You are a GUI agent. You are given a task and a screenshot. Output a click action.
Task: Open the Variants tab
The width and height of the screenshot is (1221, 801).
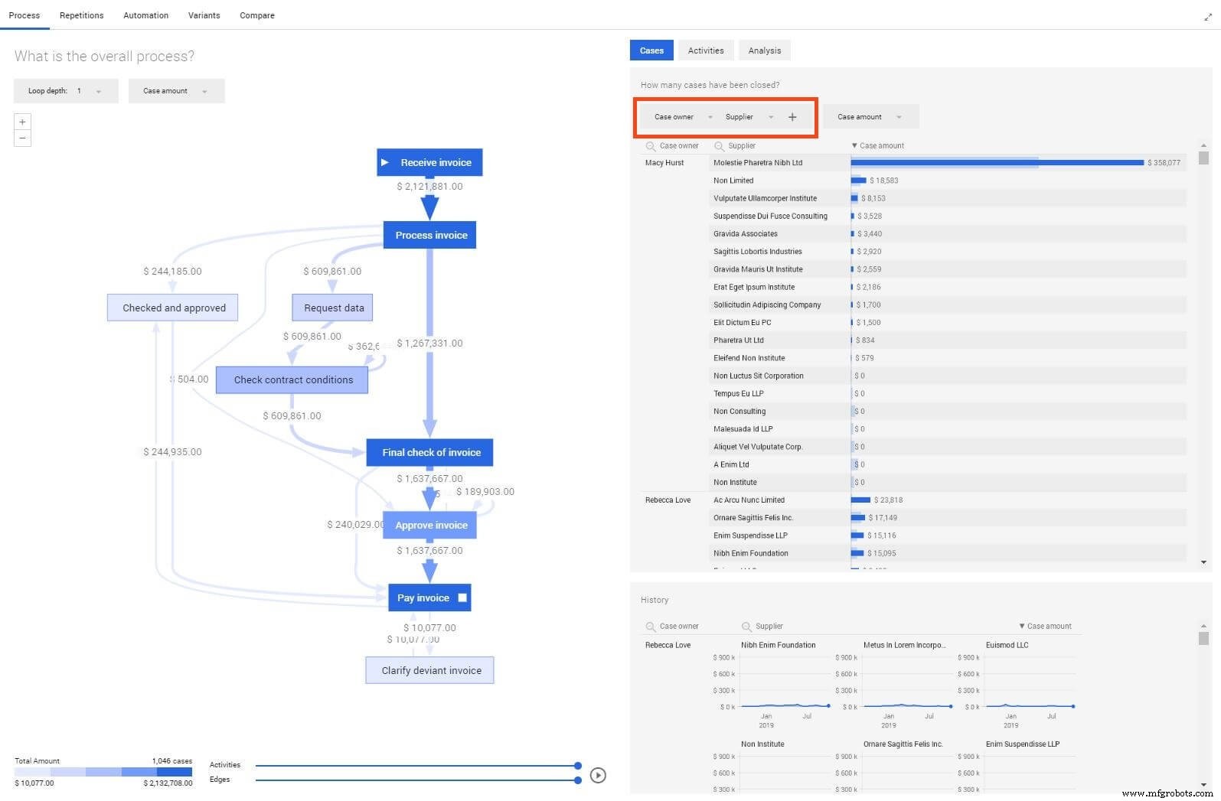tap(204, 15)
